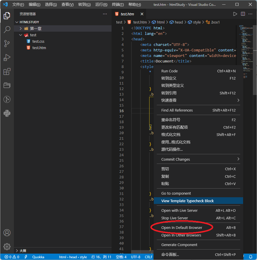Viewport: 257px width, 260px height.
Task: Expand the 第一章 folder
Action: click(x=20, y=28)
